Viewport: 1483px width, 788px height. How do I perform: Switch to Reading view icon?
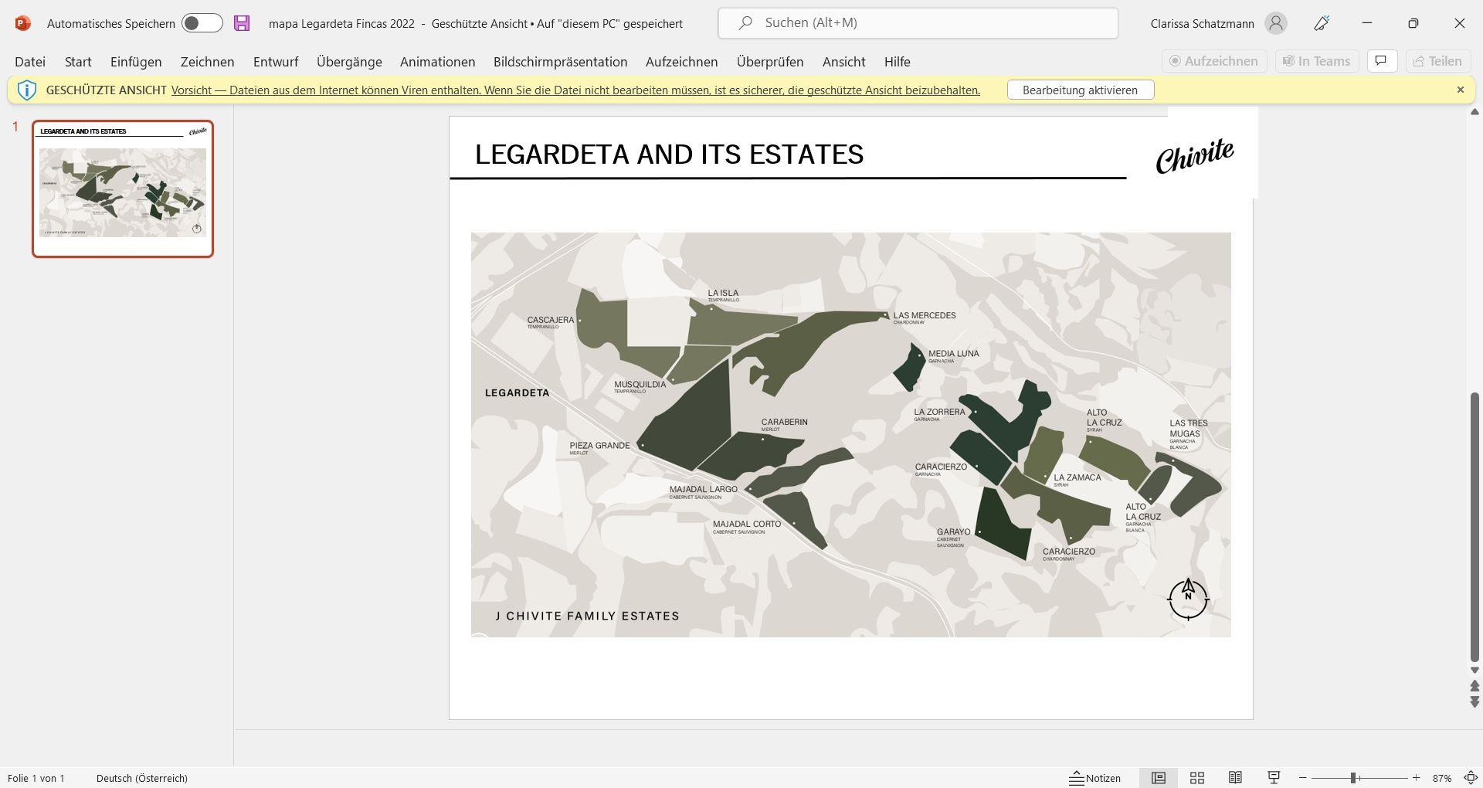1235,778
